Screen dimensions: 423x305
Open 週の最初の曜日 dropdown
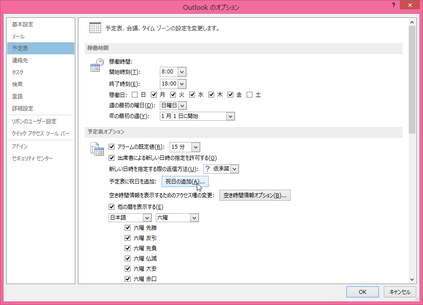tap(183, 106)
